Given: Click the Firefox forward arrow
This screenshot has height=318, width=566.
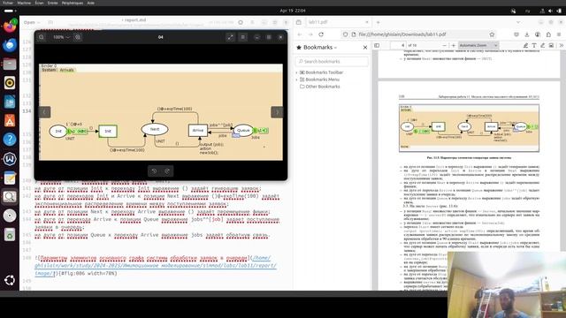Looking at the screenshot, I should coord(310,34).
